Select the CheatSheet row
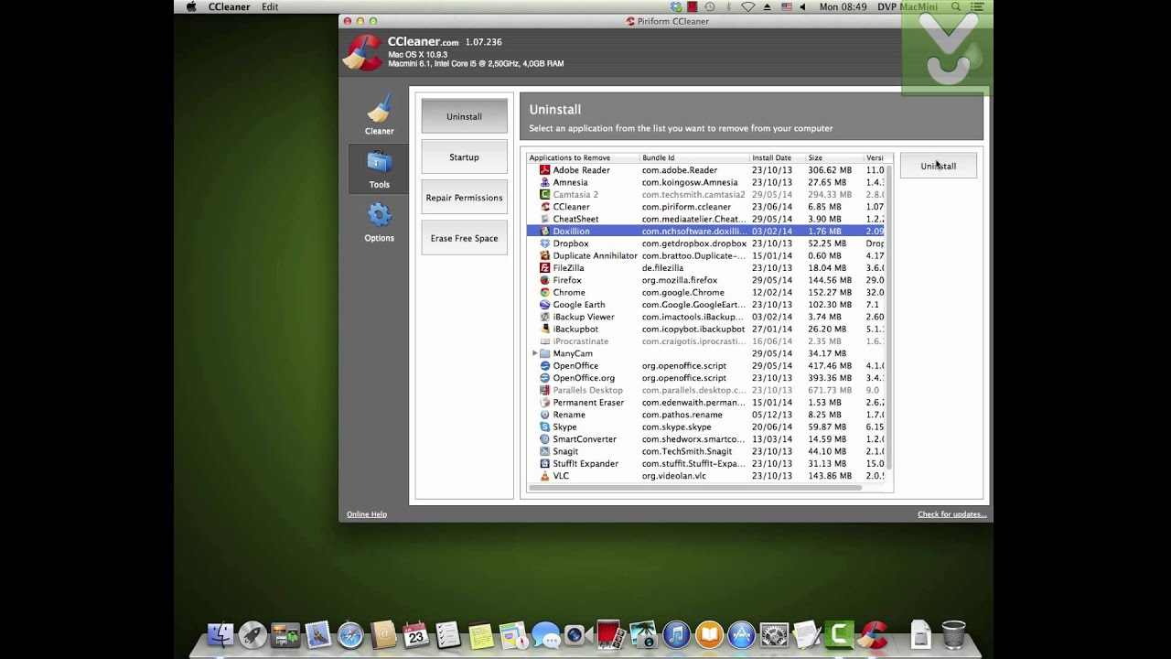 click(x=705, y=219)
